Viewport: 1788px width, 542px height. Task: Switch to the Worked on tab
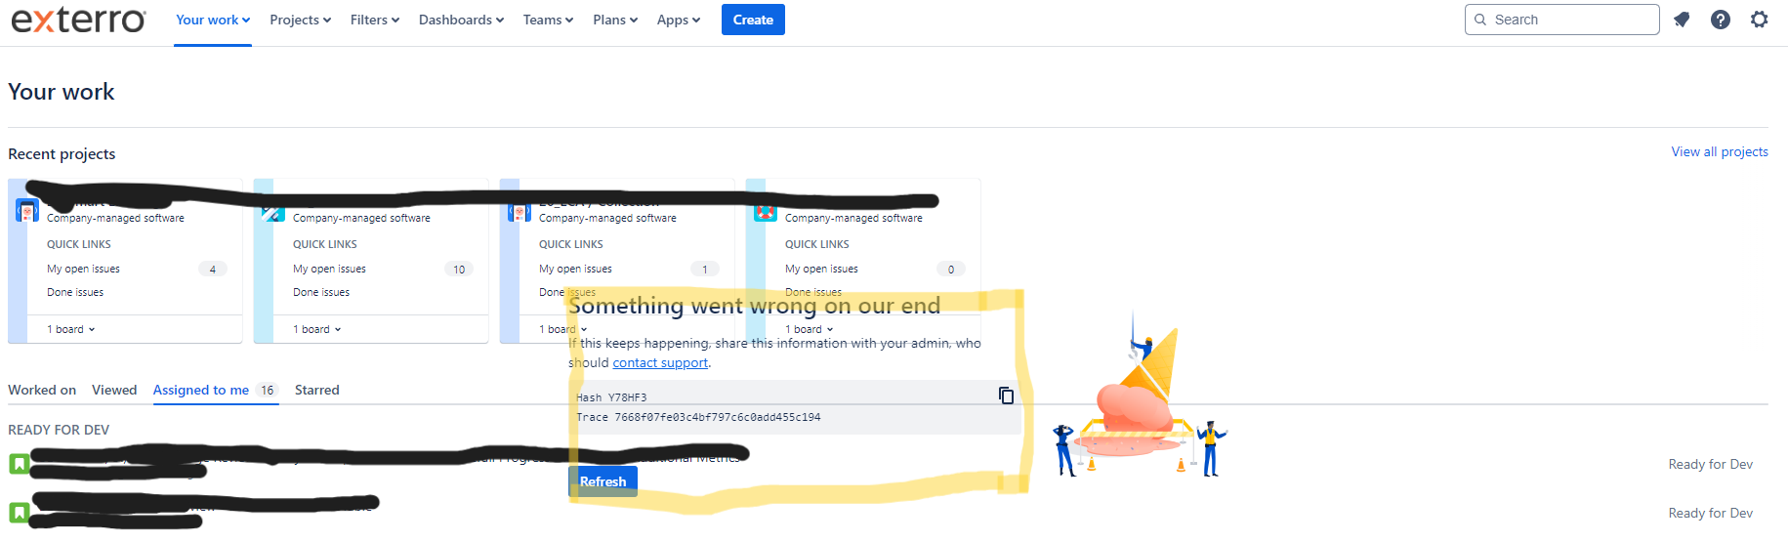click(42, 390)
